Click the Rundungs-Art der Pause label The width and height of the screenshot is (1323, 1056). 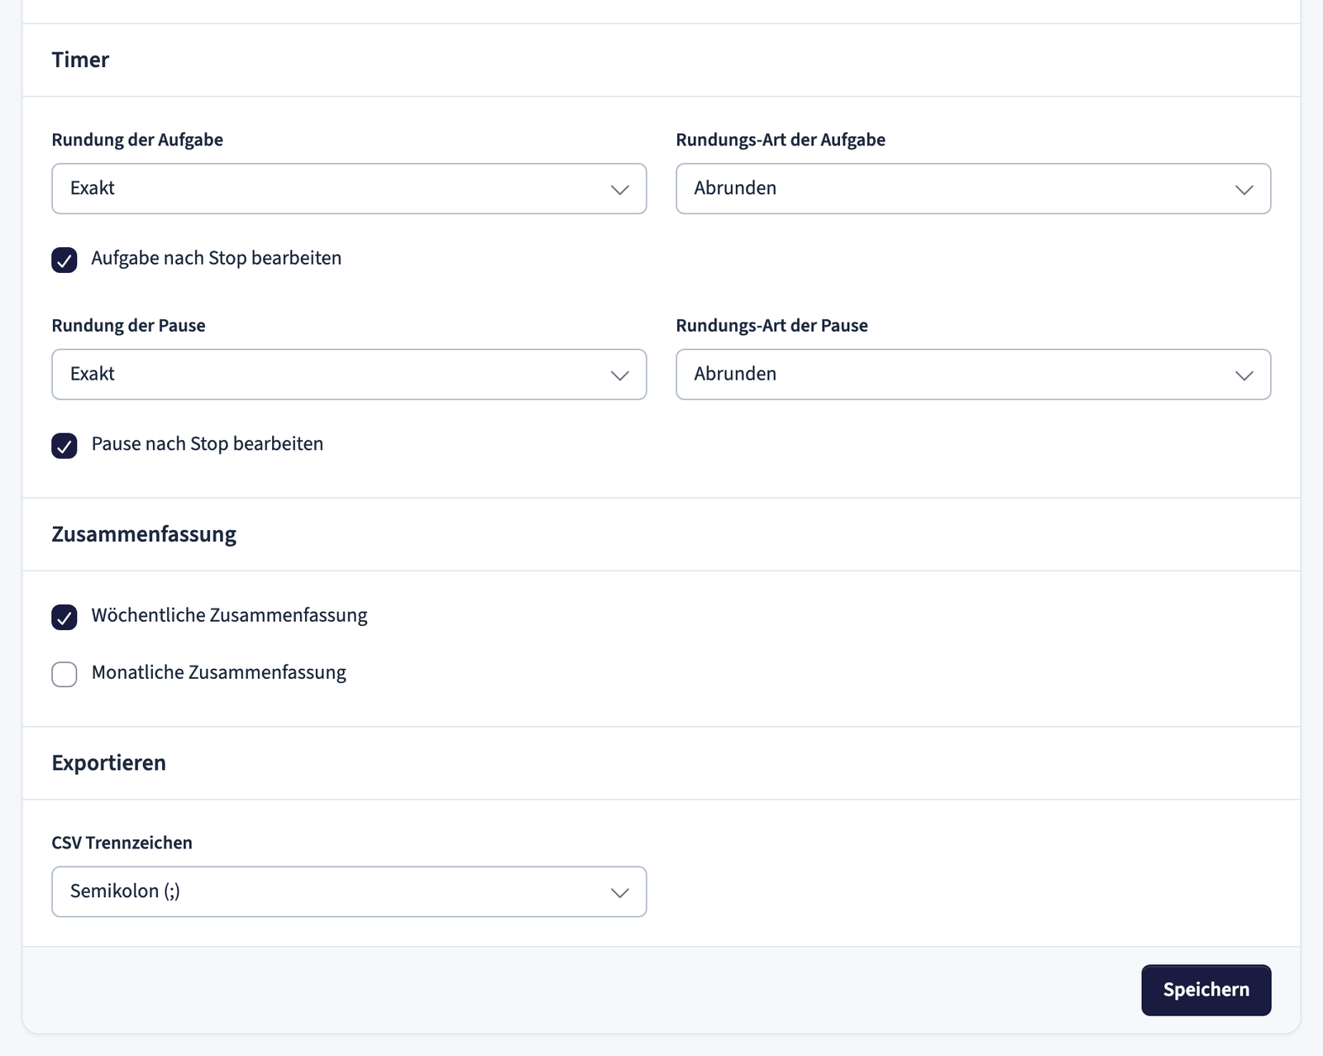click(772, 326)
